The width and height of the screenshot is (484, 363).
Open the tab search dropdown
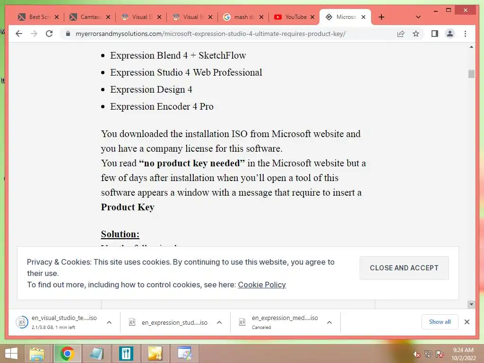tap(418, 17)
